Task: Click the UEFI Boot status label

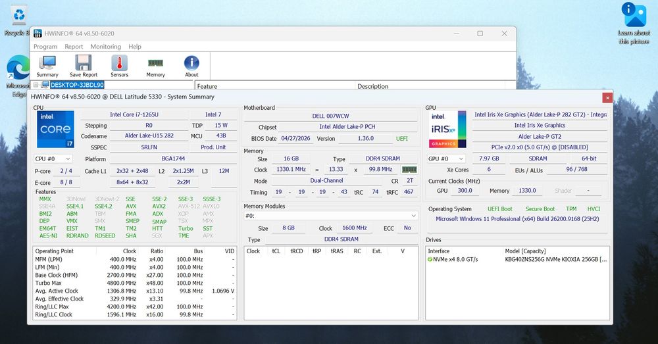Action: point(500,209)
